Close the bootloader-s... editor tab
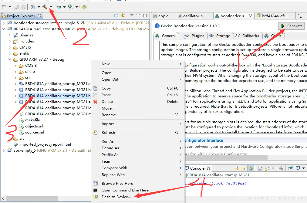Viewport: 307px width, 203px height. pos(250,16)
